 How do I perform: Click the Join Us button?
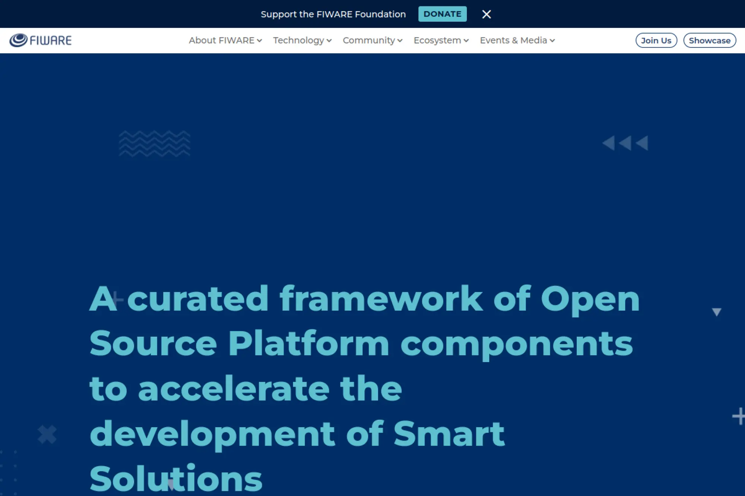coord(656,40)
